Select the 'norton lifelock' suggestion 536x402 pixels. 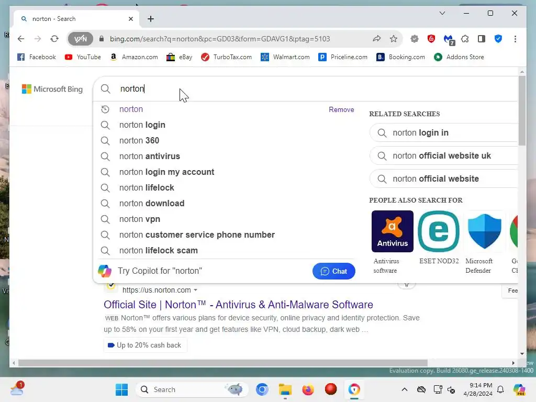point(147,188)
